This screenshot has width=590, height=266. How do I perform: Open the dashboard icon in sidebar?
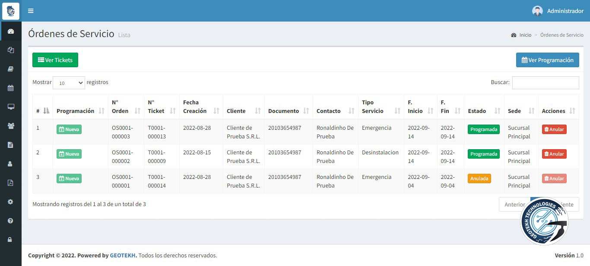pyautogui.click(x=11, y=31)
